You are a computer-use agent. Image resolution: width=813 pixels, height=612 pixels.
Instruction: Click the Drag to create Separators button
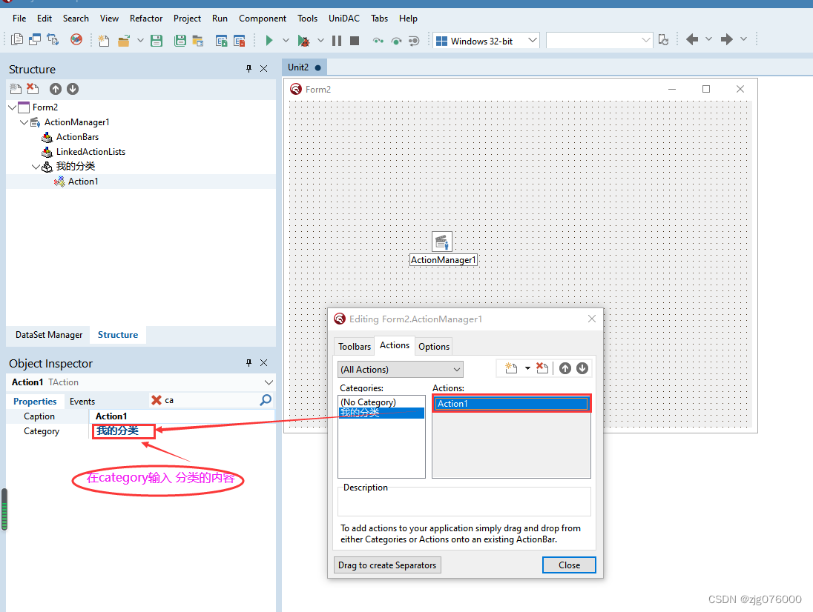386,565
